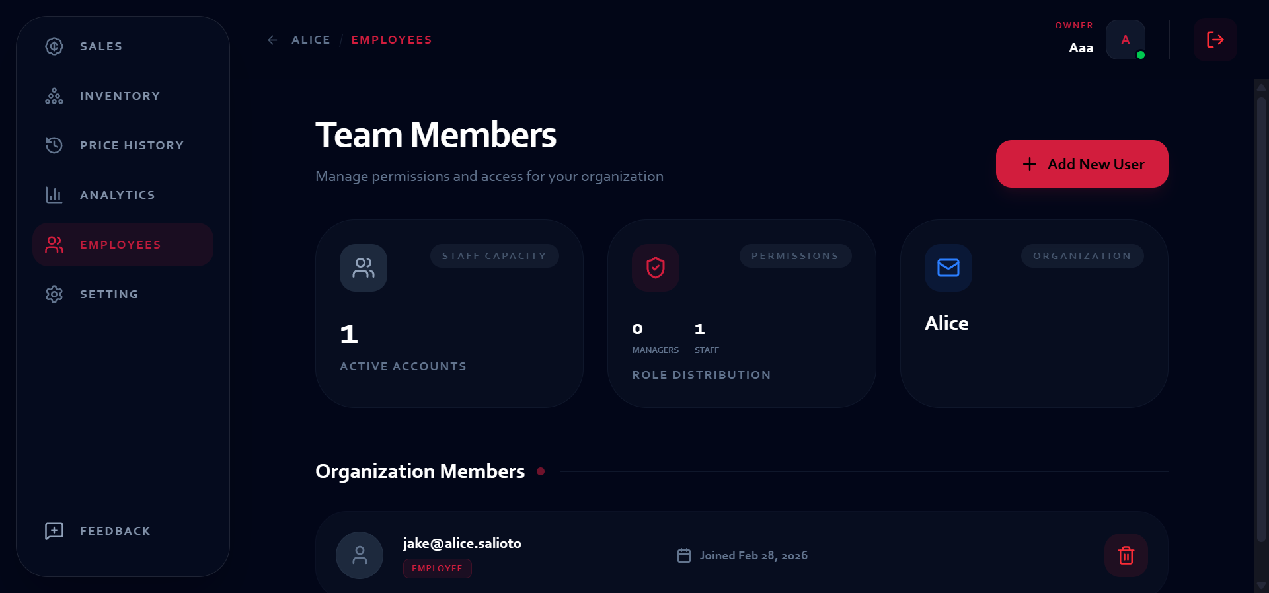The height and width of the screenshot is (593, 1269).
Task: Open Price History section
Action: point(132,145)
